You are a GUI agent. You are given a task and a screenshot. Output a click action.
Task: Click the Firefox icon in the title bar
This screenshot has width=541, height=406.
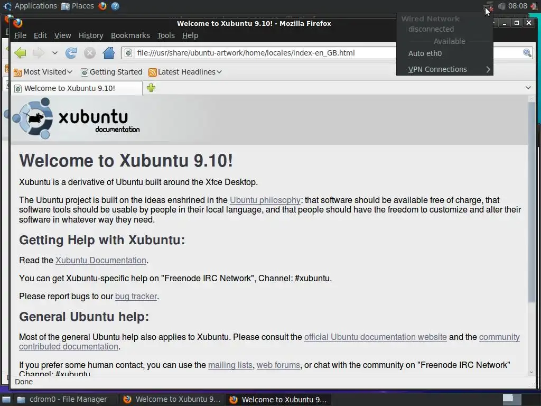tap(17, 23)
